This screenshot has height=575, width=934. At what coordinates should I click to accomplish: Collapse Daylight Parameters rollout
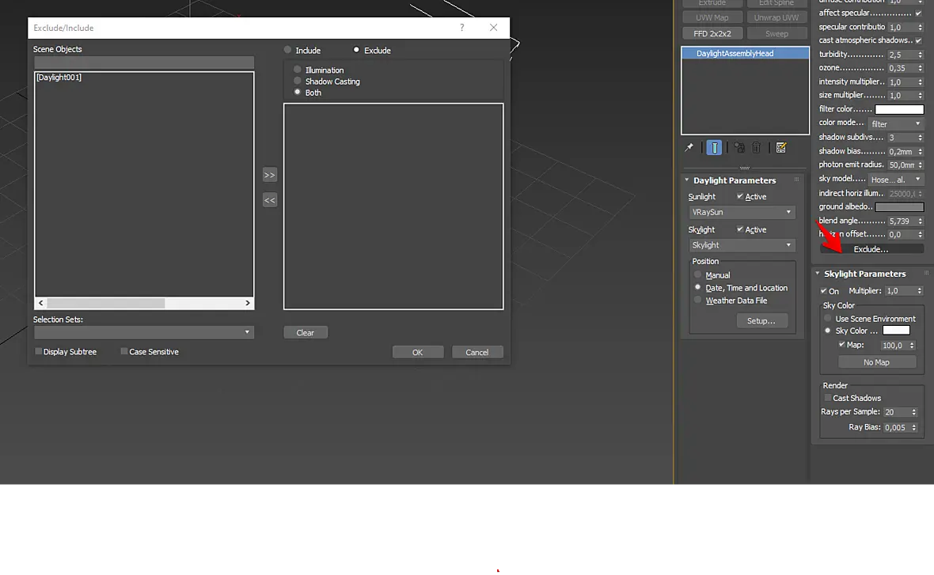687,180
